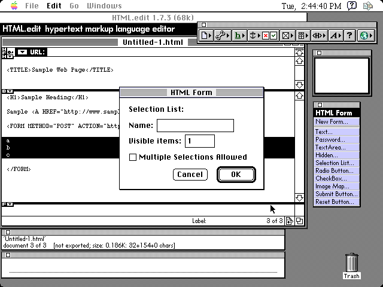
Task: Open the Windows menu
Action: click(104, 5)
